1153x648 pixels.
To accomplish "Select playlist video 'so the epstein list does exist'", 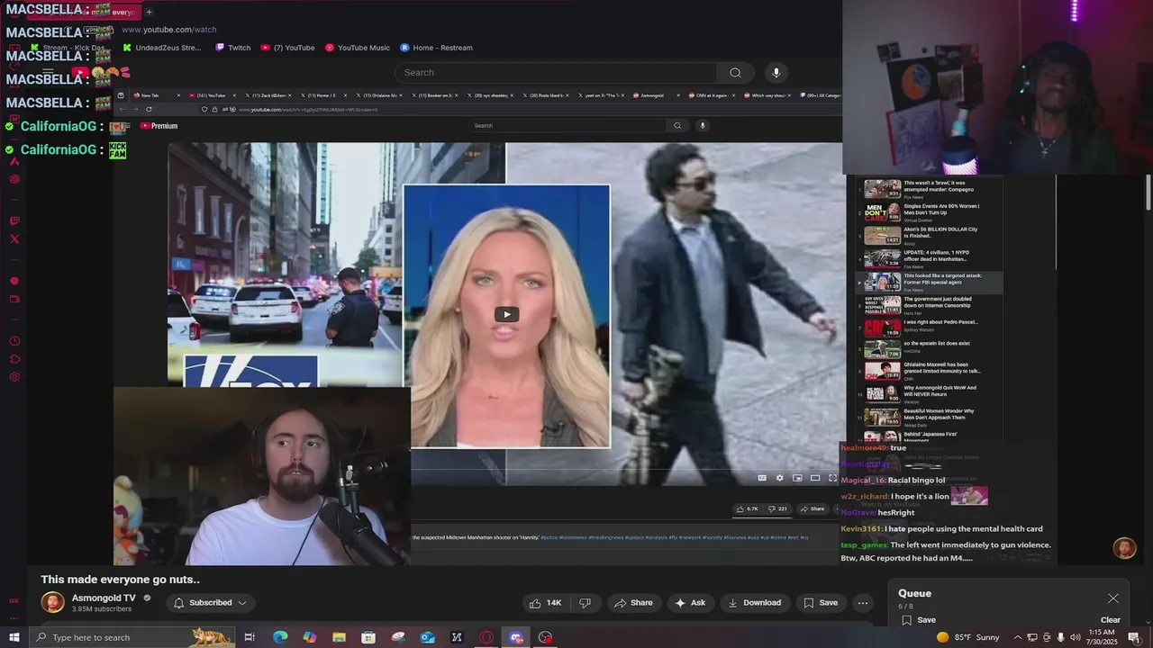I will click(x=928, y=347).
